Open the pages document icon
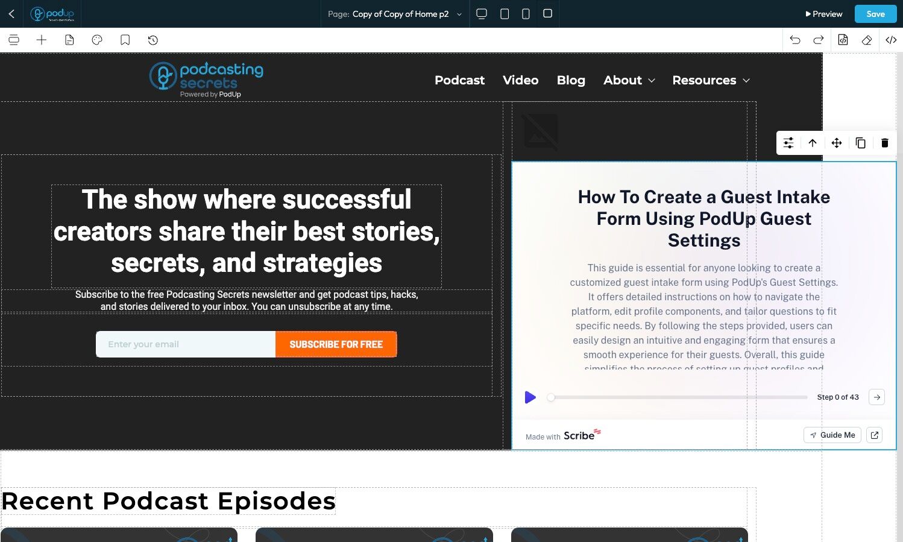Screen dimensions: 903x542 [x=69, y=40]
